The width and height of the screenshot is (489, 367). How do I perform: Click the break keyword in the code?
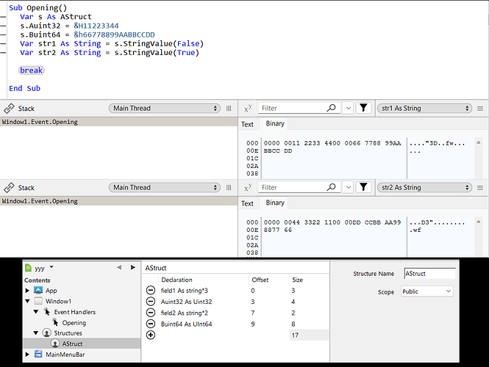(x=31, y=70)
